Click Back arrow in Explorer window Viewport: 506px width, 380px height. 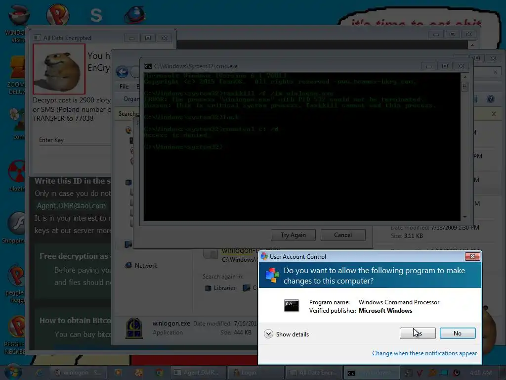click(x=123, y=72)
